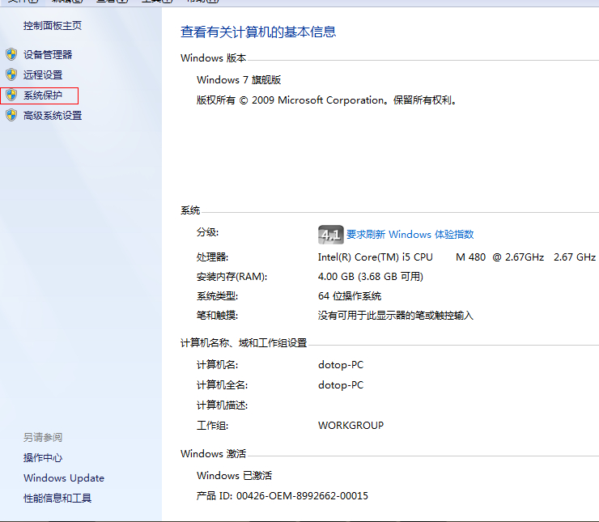Click the 查看有关计算机的基本信息 heading
The width and height of the screenshot is (599, 522).
258,32
